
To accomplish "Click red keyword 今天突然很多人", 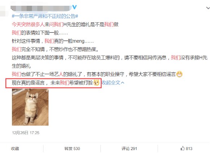I will (x=28, y=25).
